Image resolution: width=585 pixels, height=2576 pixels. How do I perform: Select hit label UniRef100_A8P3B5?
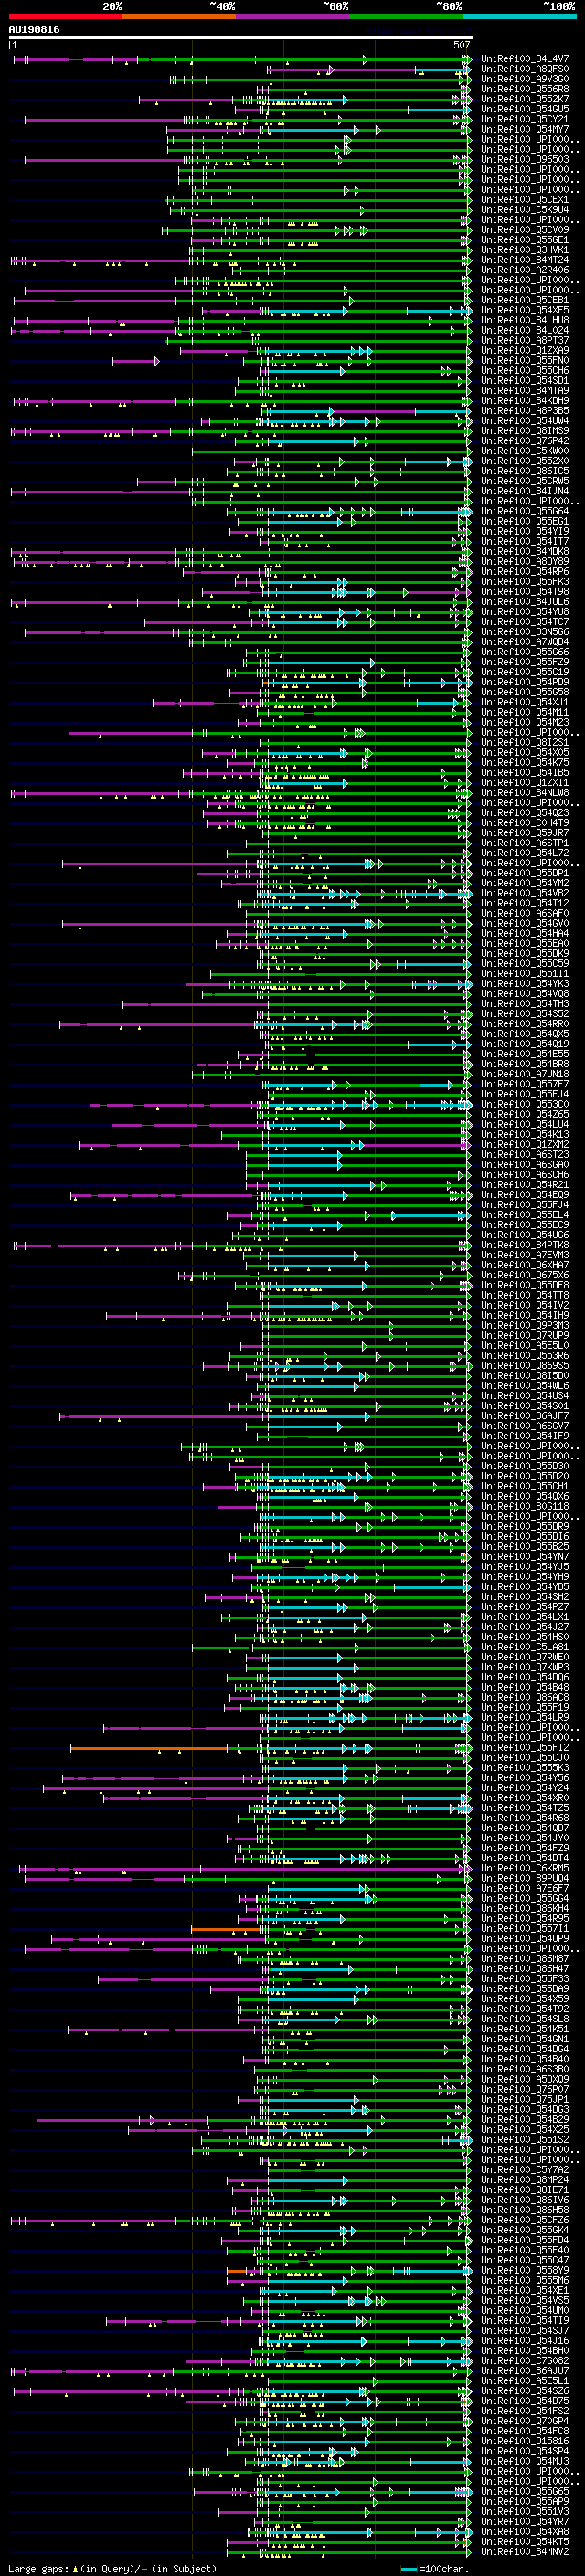[525, 411]
